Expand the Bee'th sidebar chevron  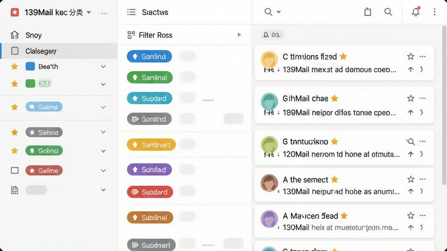point(103,67)
